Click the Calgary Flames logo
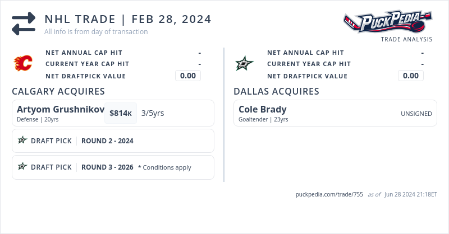The image size is (449, 234). [23, 63]
